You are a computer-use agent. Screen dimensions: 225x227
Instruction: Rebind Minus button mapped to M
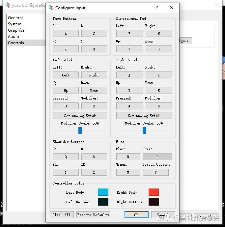click(128, 172)
